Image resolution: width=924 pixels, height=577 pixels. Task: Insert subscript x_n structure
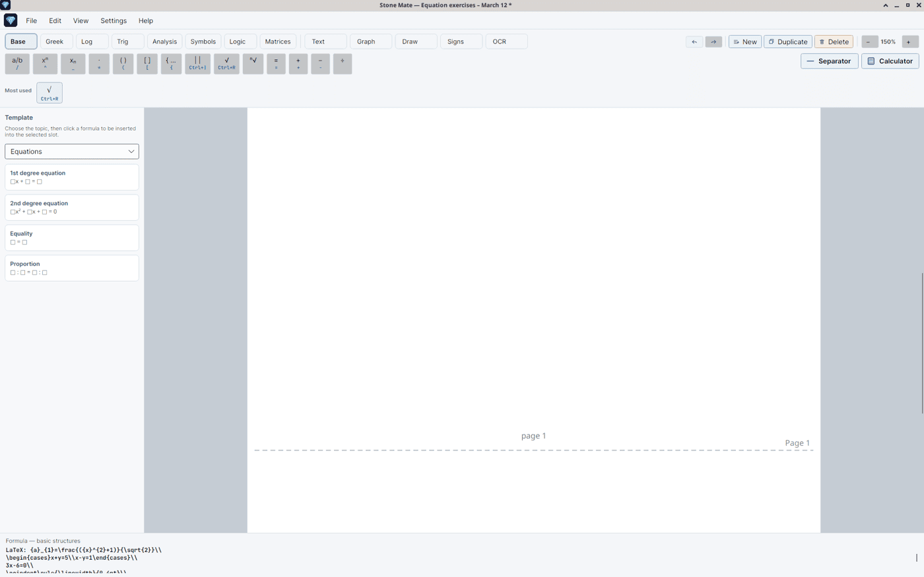pos(73,63)
